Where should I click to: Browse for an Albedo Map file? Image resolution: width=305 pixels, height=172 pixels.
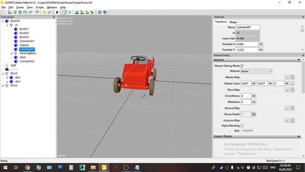point(287,77)
